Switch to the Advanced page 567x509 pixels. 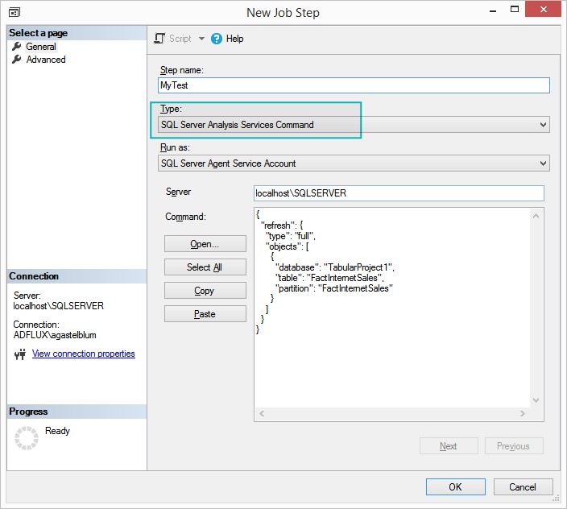46,60
